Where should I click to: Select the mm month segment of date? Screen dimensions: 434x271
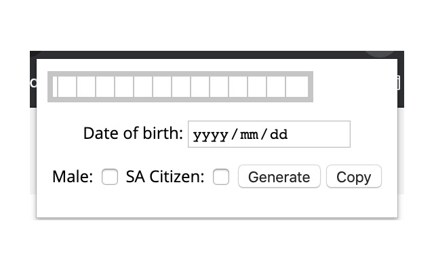[249, 134]
